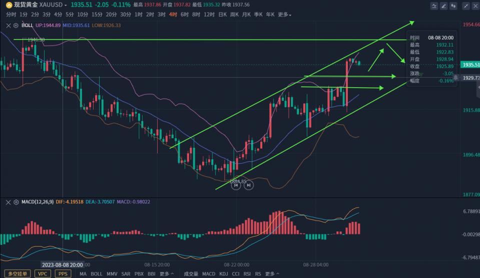Remove the MACD indicator panel
This screenshot has height=278, width=480.
click(x=9, y=202)
